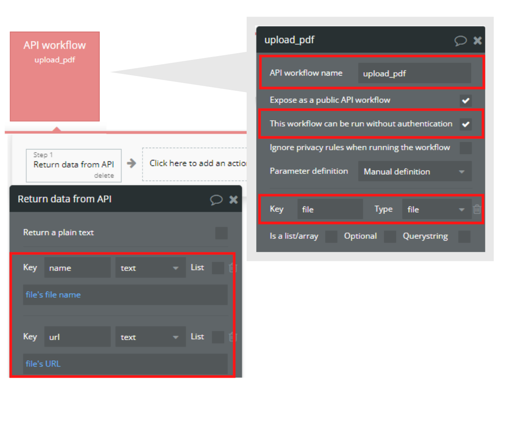Edit the file's file name expression

(125, 295)
